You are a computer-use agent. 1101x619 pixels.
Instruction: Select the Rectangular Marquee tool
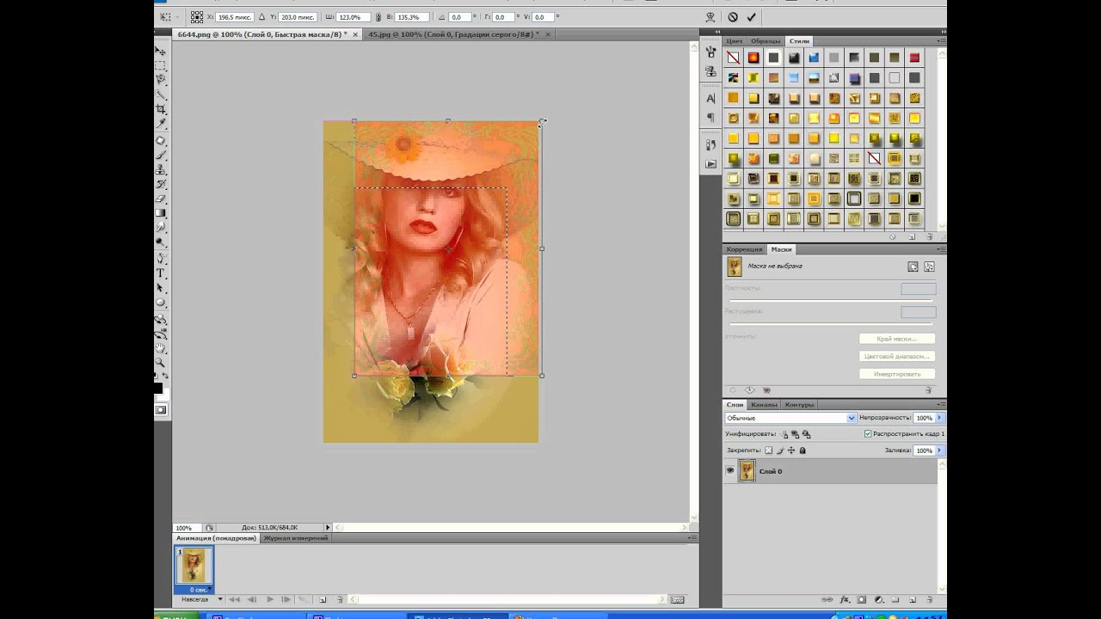point(161,65)
